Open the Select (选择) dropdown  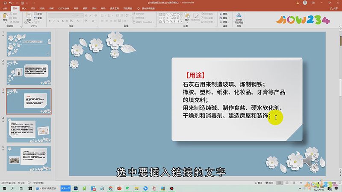(224, 22)
